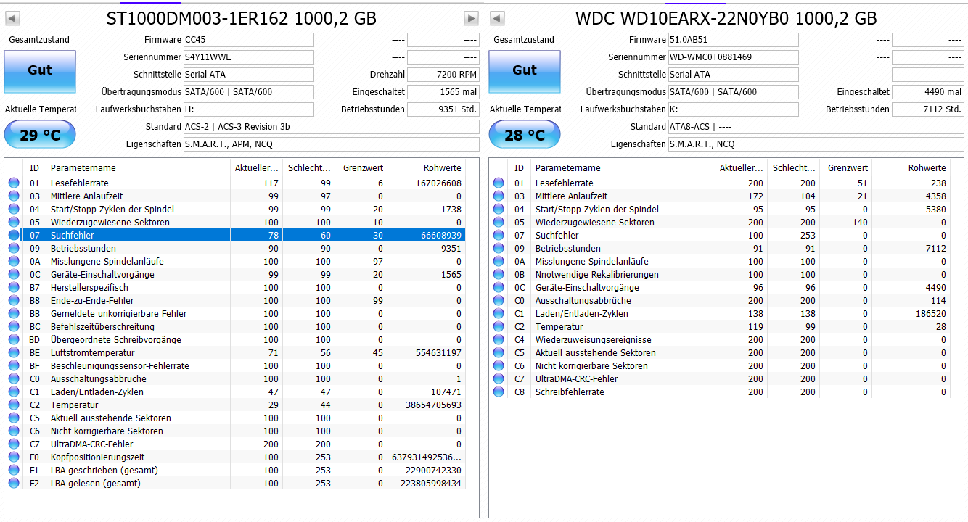
Task: Click Eigenschaften field S.M.A.R.T., APM, NCQ
Action: 332,144
